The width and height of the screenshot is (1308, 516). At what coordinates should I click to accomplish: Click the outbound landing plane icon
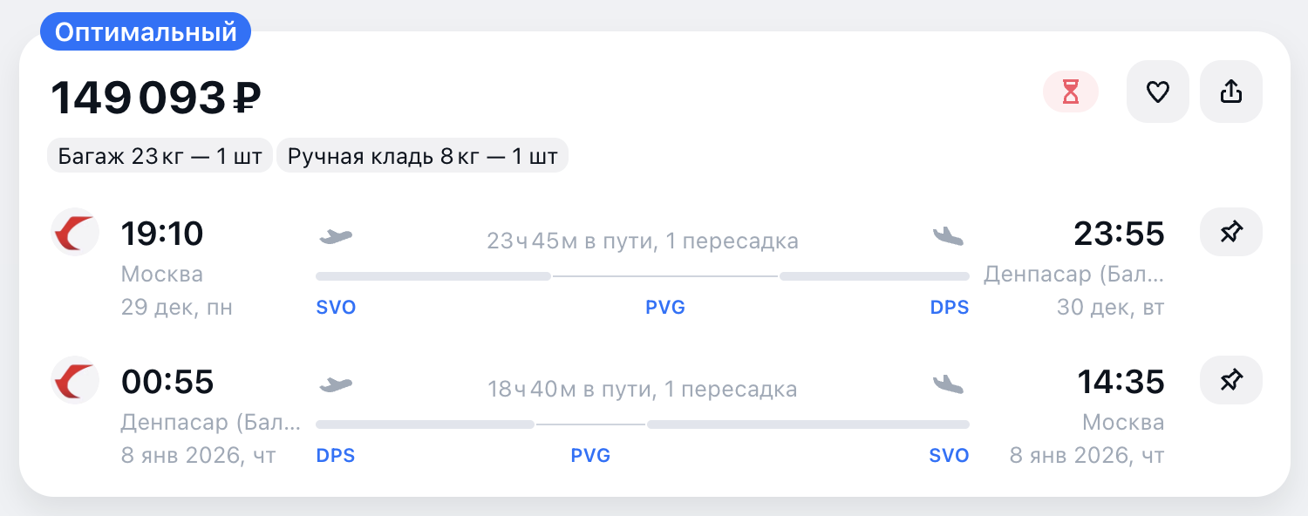click(949, 236)
